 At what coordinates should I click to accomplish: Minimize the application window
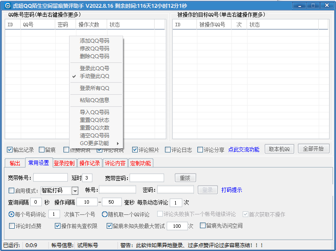[x=300, y=6]
